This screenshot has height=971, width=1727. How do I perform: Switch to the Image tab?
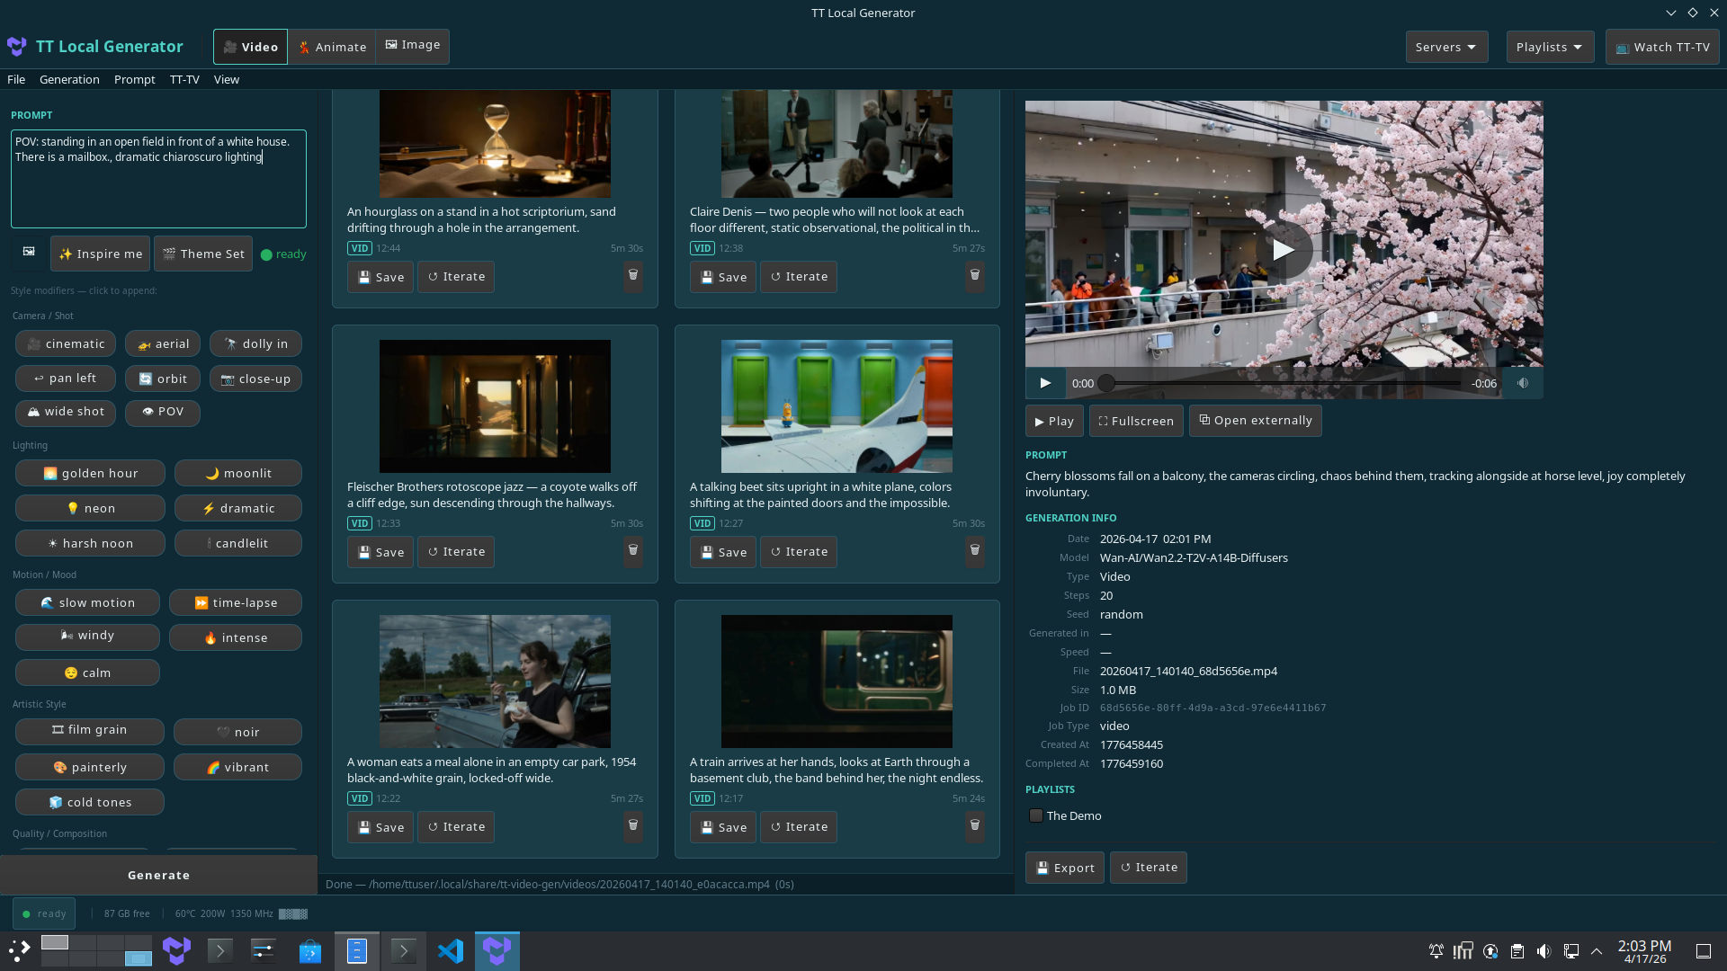(412, 46)
